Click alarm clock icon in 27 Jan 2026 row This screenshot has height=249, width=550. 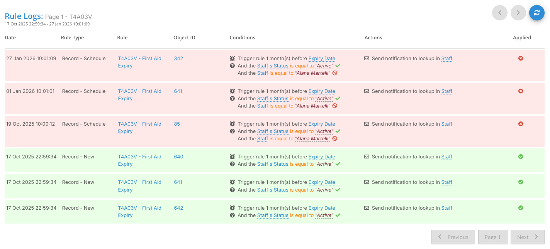232,59
